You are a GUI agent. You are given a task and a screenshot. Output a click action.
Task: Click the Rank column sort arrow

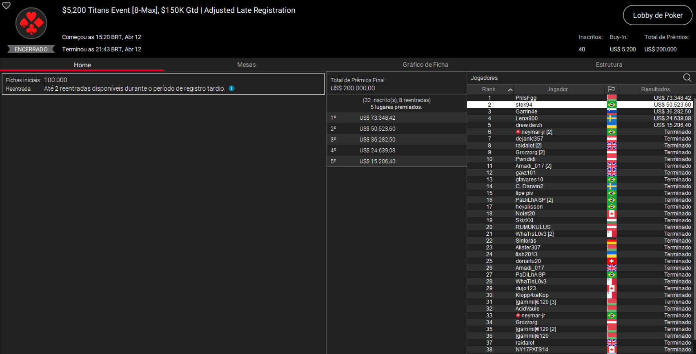[511, 89]
